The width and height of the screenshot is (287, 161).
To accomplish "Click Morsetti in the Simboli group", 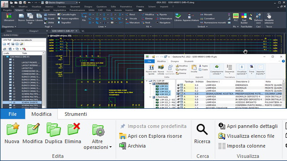I will [x=206, y=14].
